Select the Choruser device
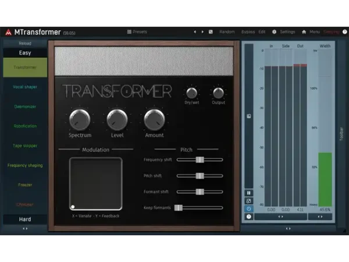 tap(25, 204)
